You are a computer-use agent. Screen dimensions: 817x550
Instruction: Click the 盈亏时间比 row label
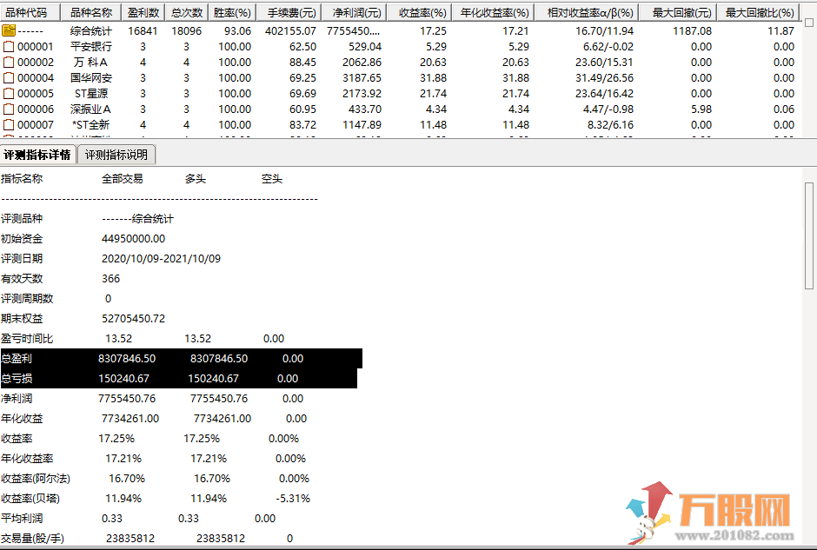click(x=27, y=339)
